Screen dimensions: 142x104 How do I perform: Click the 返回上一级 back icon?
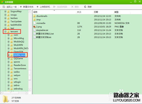4,7
